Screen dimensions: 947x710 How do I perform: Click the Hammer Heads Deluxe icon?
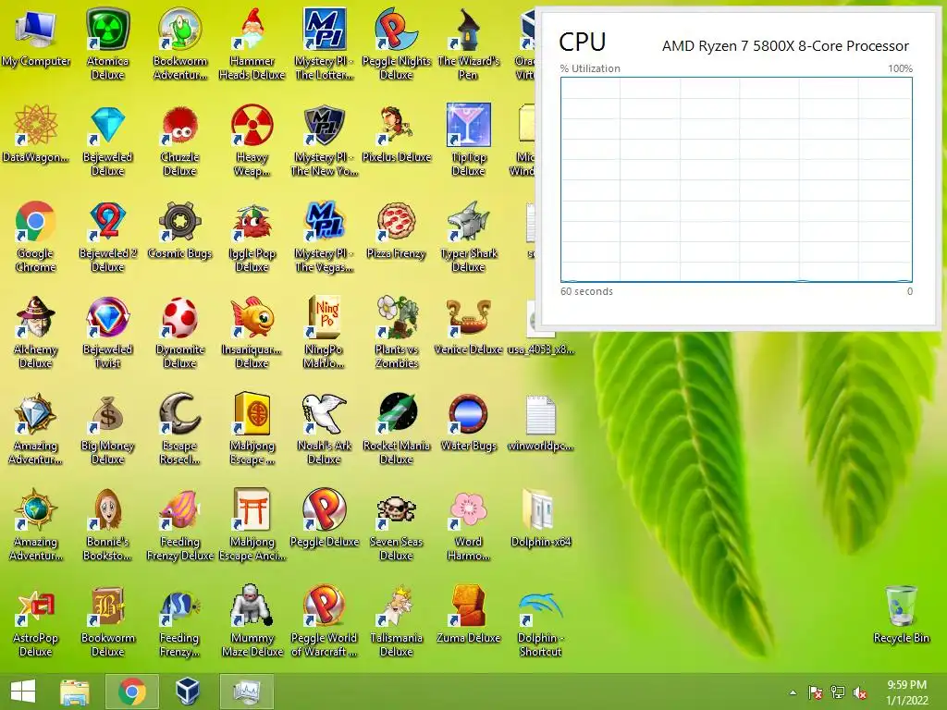(252, 29)
